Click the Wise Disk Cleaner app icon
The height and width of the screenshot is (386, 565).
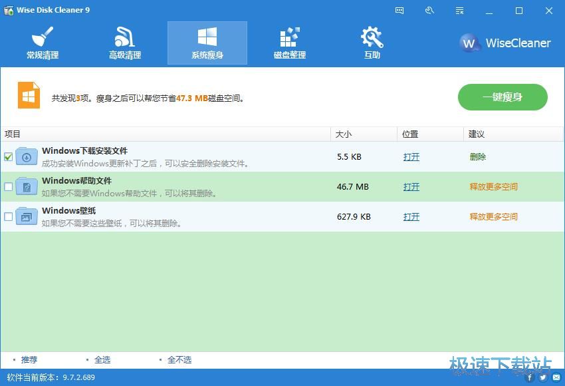point(9,10)
